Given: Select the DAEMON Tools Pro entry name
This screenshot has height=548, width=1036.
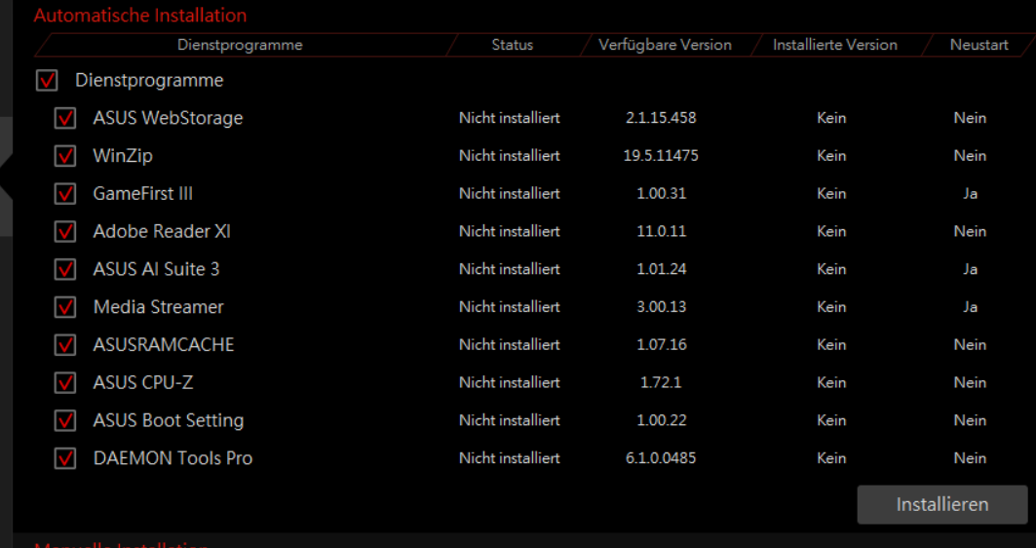Looking at the screenshot, I should (x=173, y=458).
